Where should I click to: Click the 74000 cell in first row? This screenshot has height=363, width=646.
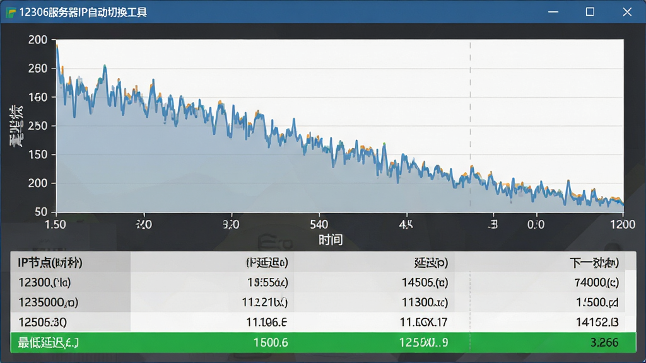597,282
